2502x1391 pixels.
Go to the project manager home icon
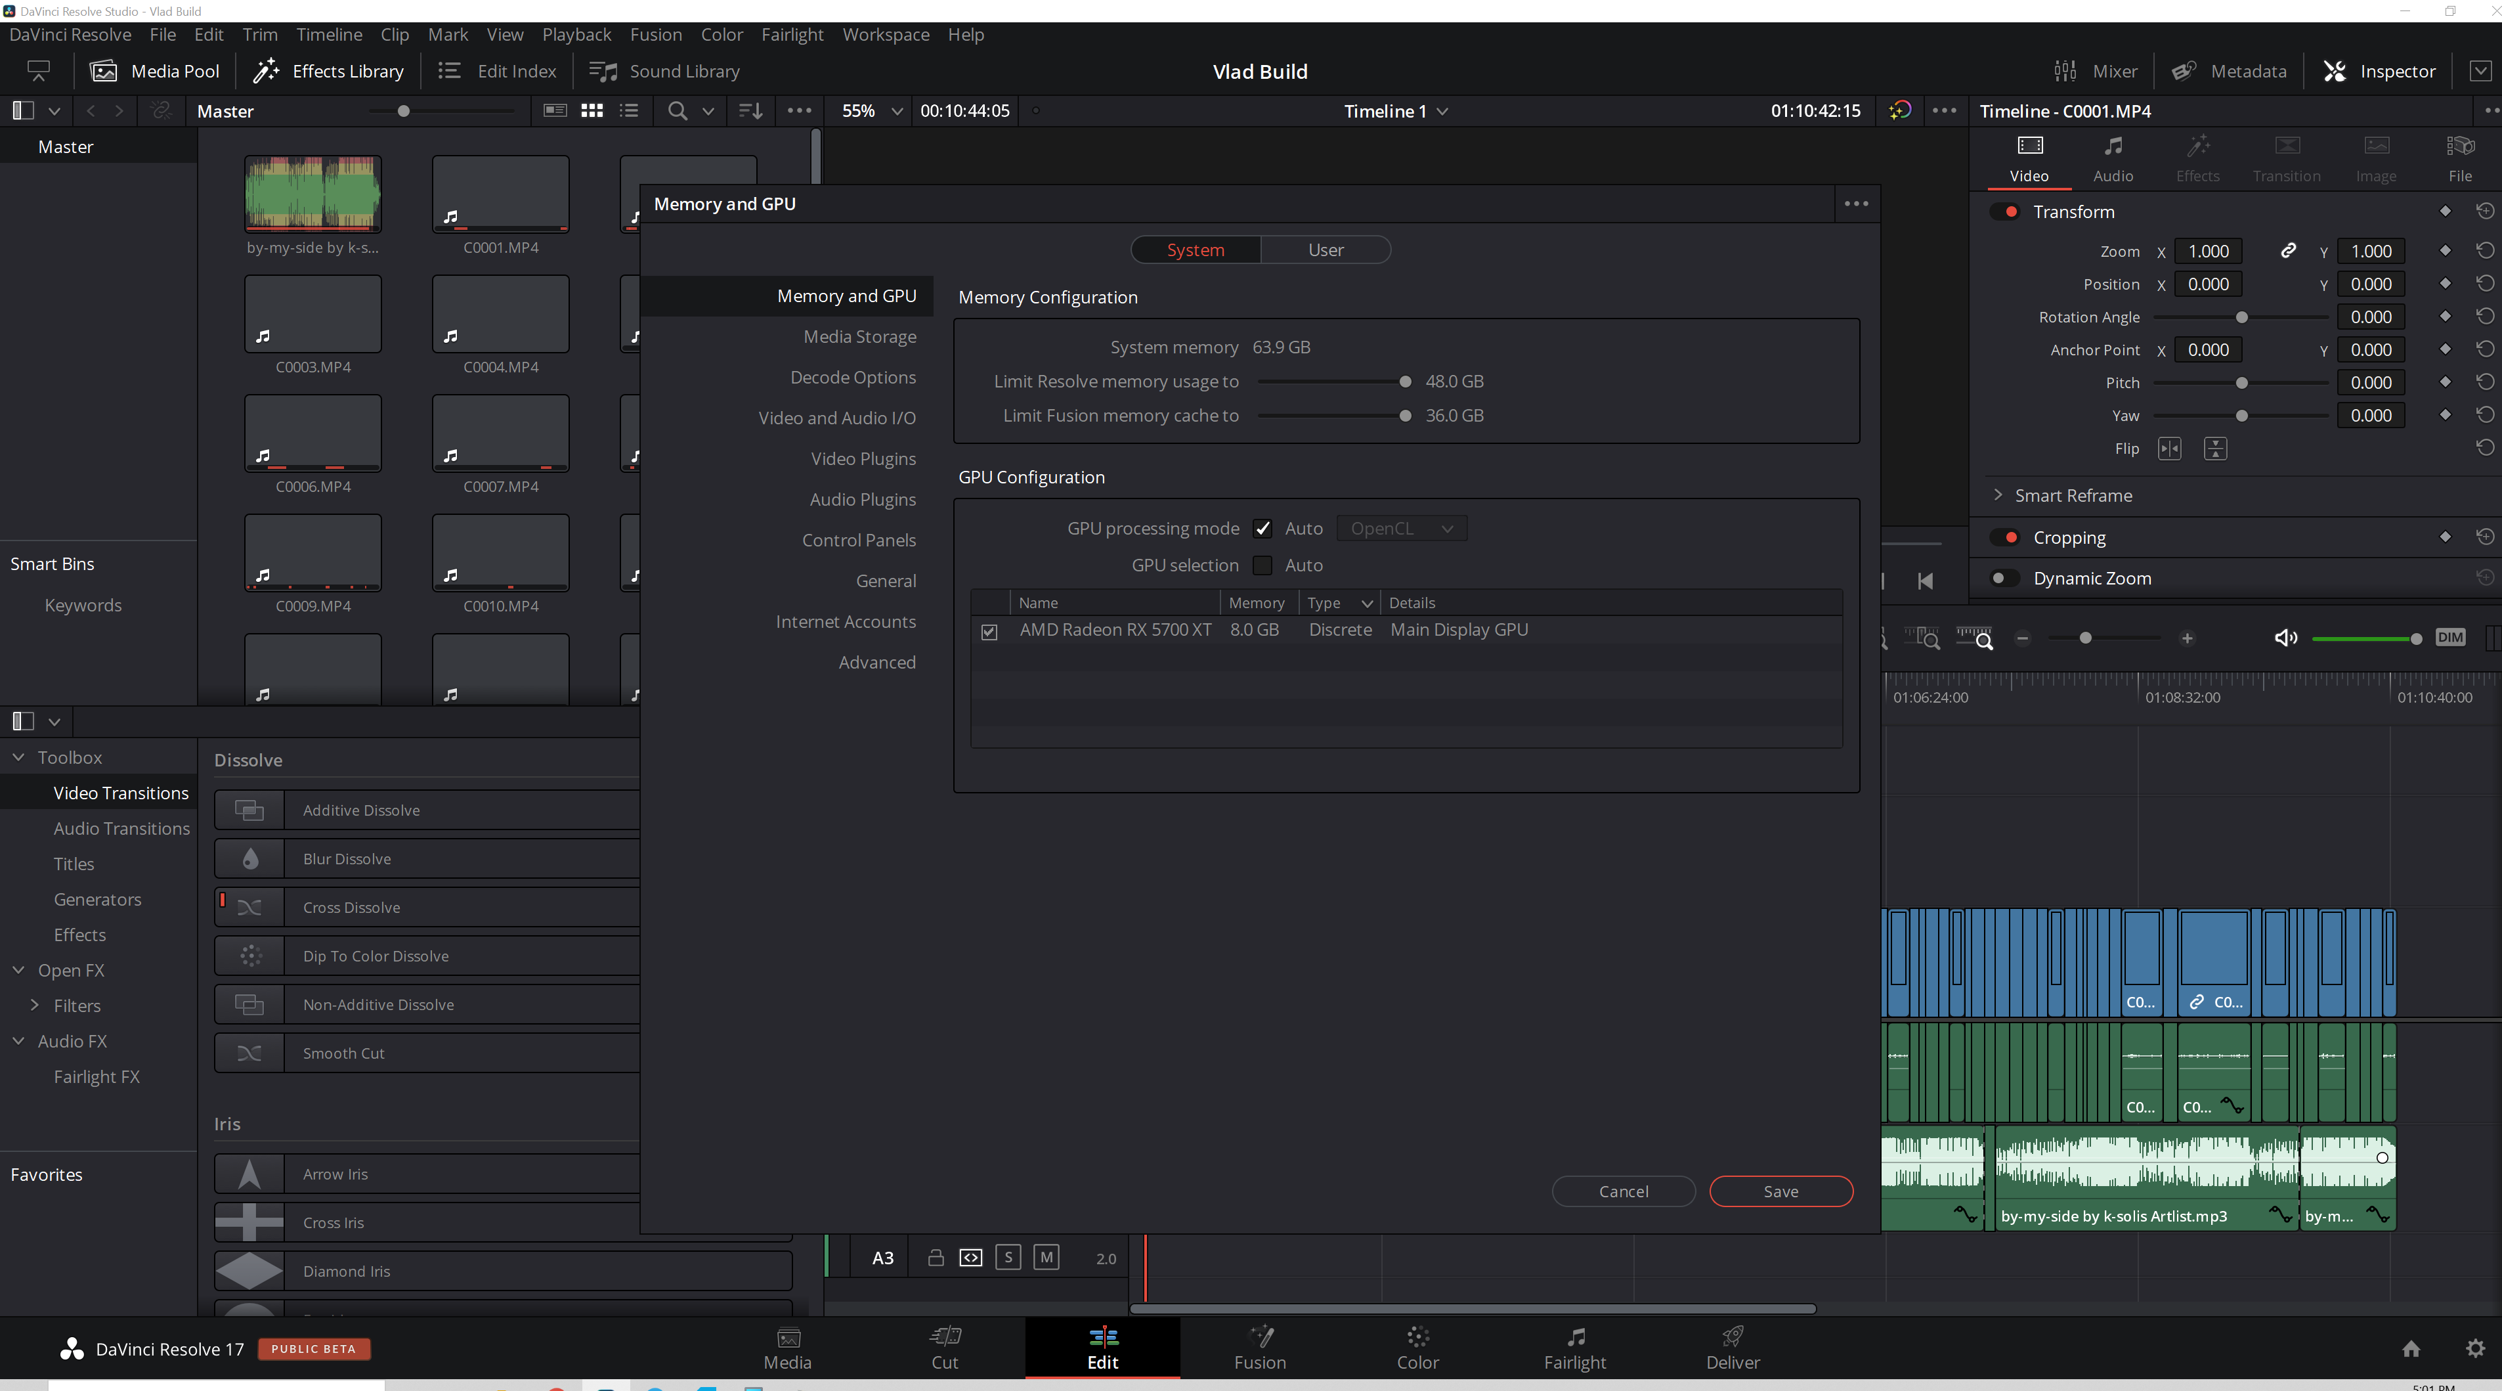point(2411,1348)
